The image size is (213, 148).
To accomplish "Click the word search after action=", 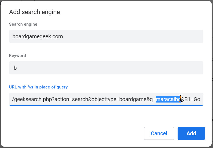I will point(80,99).
